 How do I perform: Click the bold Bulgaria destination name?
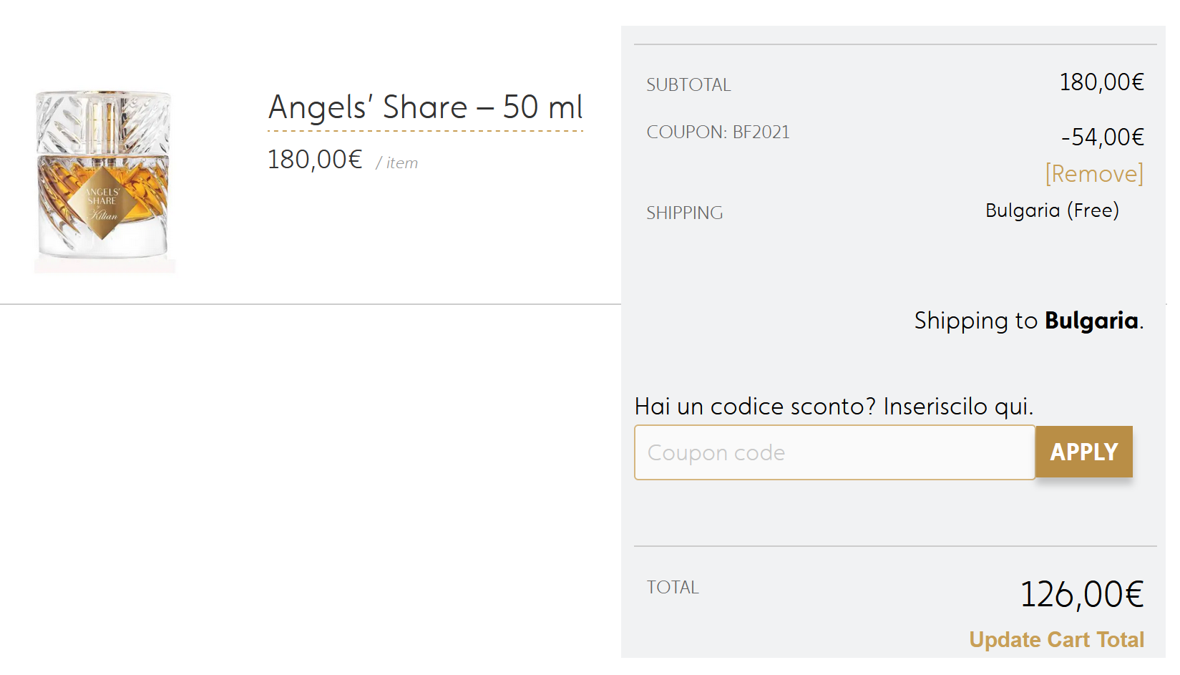click(1091, 321)
